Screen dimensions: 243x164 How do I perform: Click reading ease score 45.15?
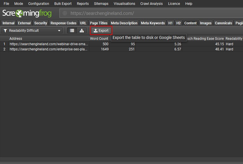(x=220, y=44)
